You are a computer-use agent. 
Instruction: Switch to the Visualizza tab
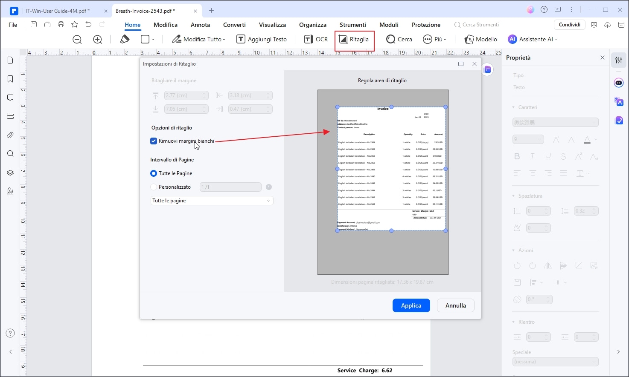pos(272,25)
